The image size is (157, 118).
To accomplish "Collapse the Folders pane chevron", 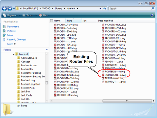I will [46, 50].
